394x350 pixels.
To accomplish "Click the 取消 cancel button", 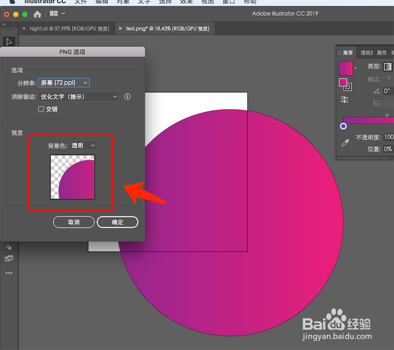I will point(74,222).
